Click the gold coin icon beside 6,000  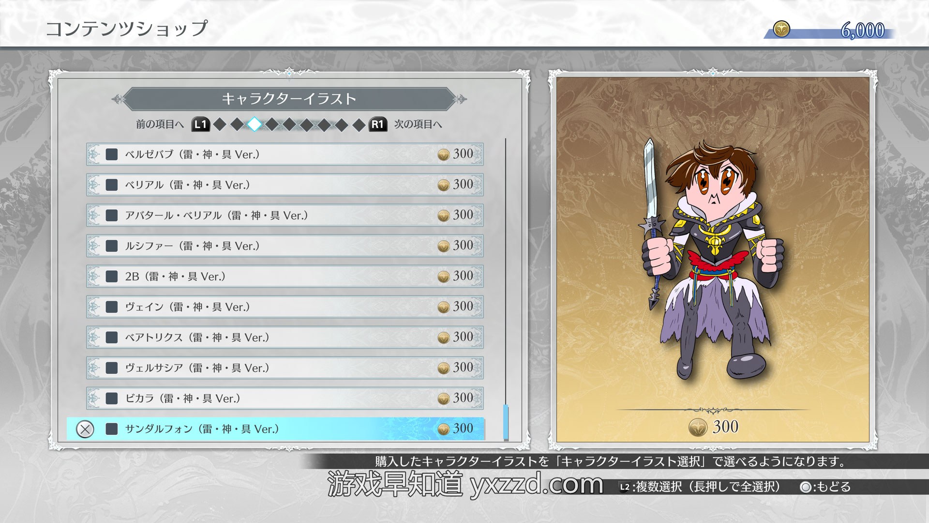click(781, 30)
